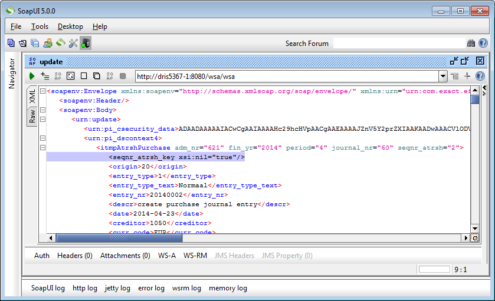Minimize the update request window icon
Screen dimensions: 495x301
coord(454,61)
